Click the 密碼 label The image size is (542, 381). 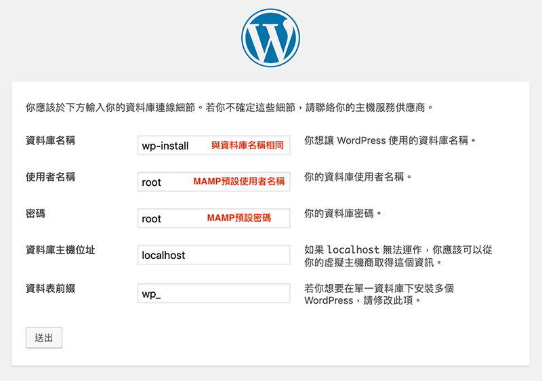(x=35, y=214)
